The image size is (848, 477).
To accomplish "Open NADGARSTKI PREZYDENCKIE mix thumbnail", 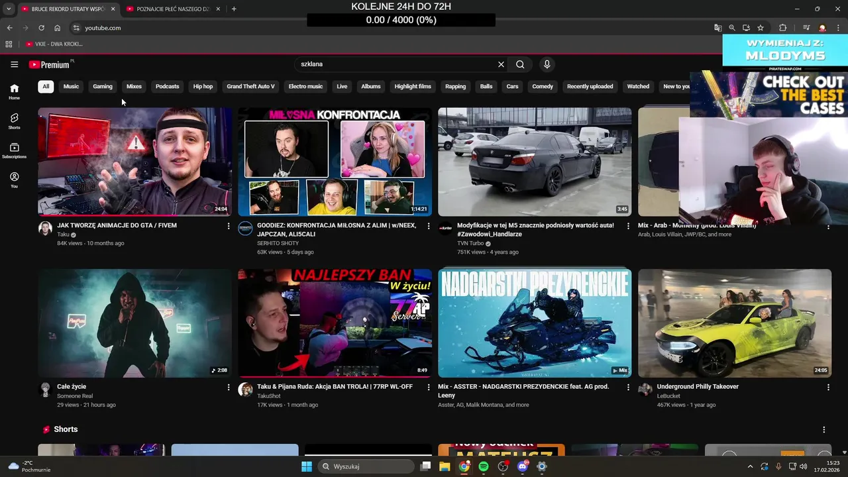I will (535, 323).
